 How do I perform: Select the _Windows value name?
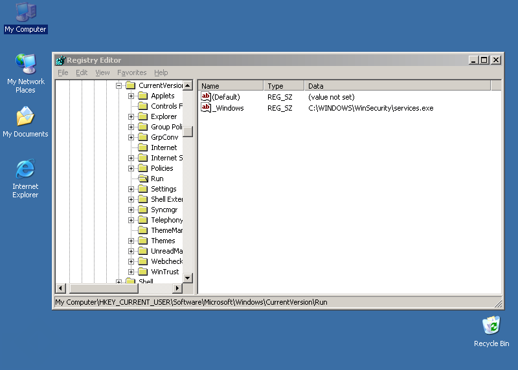(228, 108)
